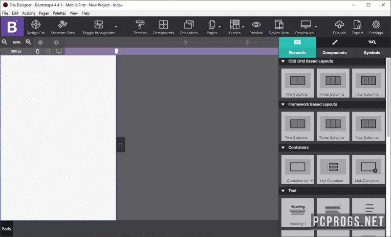This screenshot has height=237, width=391.
Task: Open the Themes tool
Action: (x=140, y=27)
